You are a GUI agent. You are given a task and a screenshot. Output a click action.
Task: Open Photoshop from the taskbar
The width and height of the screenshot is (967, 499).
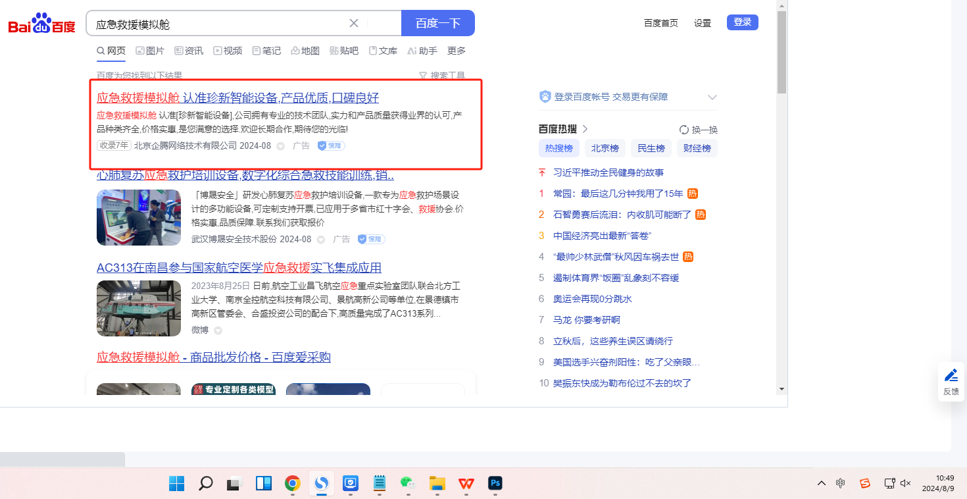495,484
